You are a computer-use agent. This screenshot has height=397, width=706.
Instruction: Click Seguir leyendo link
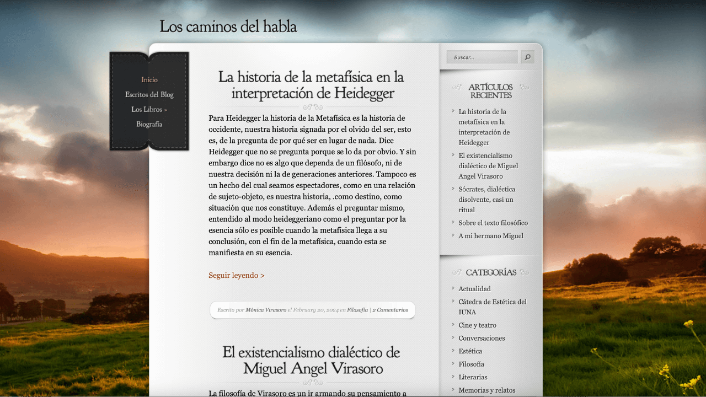237,275
